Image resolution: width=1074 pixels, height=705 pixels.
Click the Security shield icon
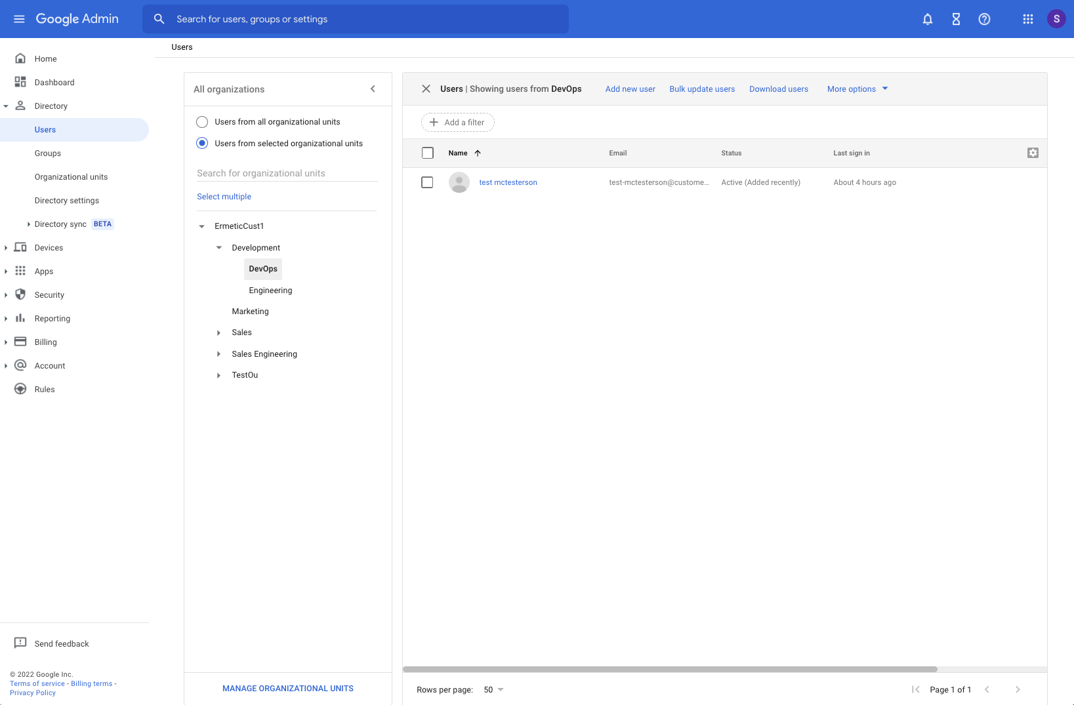(x=20, y=294)
